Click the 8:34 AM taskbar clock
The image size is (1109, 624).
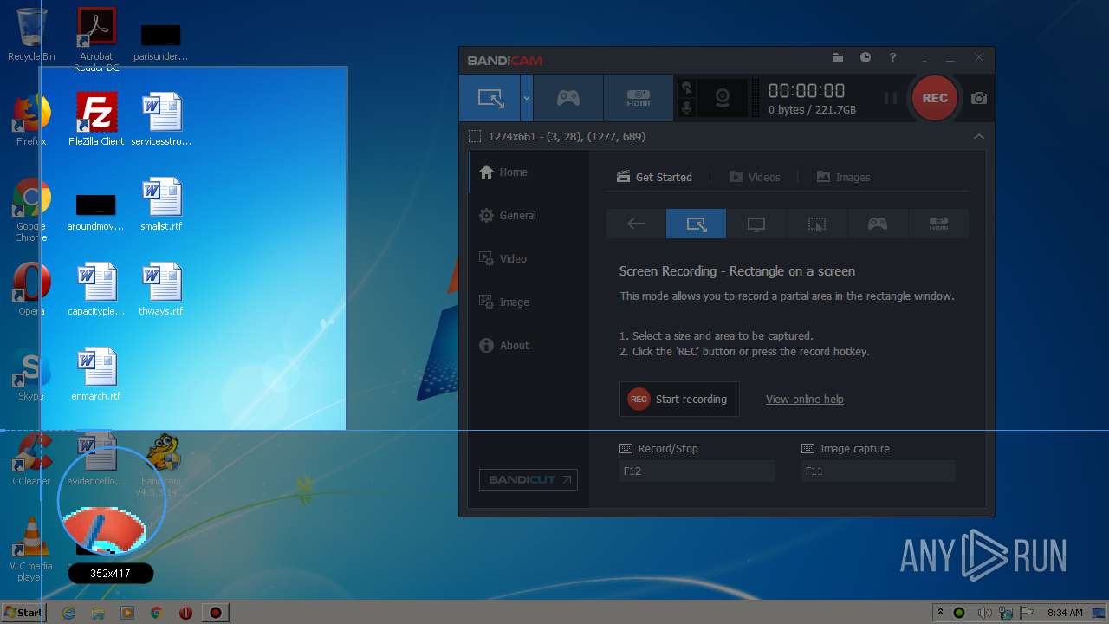click(1065, 613)
